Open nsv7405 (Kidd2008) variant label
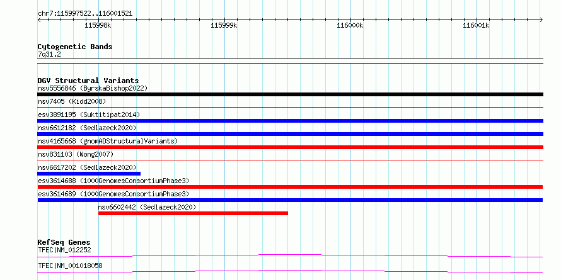The width and height of the screenshot is (561, 280). (72, 101)
